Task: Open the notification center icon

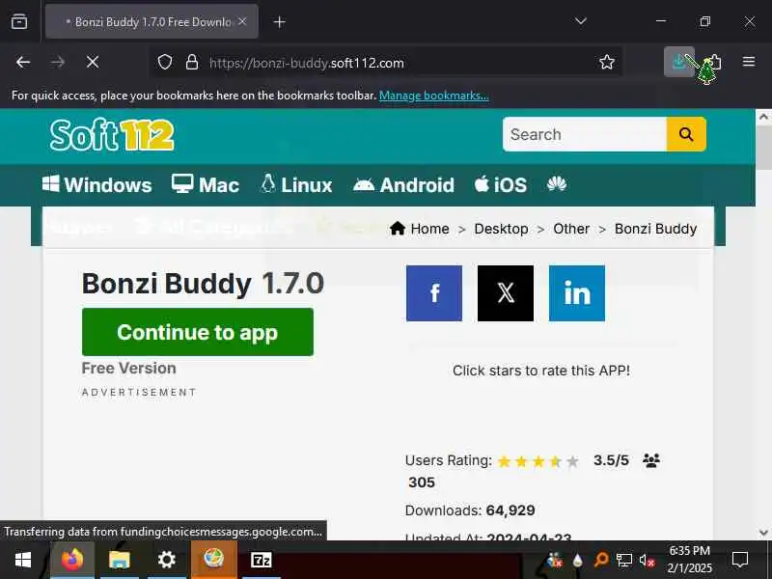Action: pos(739,560)
